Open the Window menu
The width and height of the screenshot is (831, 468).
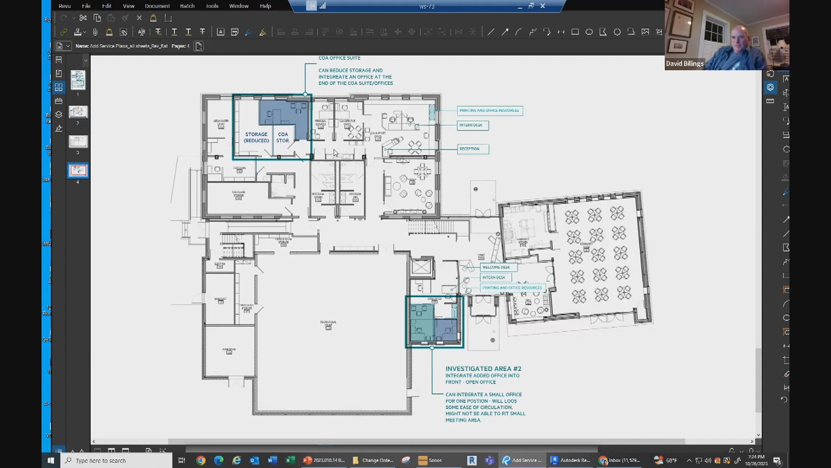pyautogui.click(x=238, y=6)
